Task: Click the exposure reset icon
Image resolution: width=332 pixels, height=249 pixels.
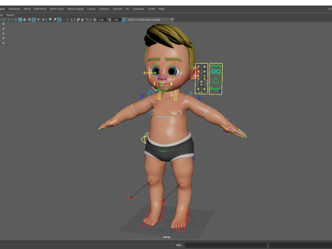Action: [95, 19]
